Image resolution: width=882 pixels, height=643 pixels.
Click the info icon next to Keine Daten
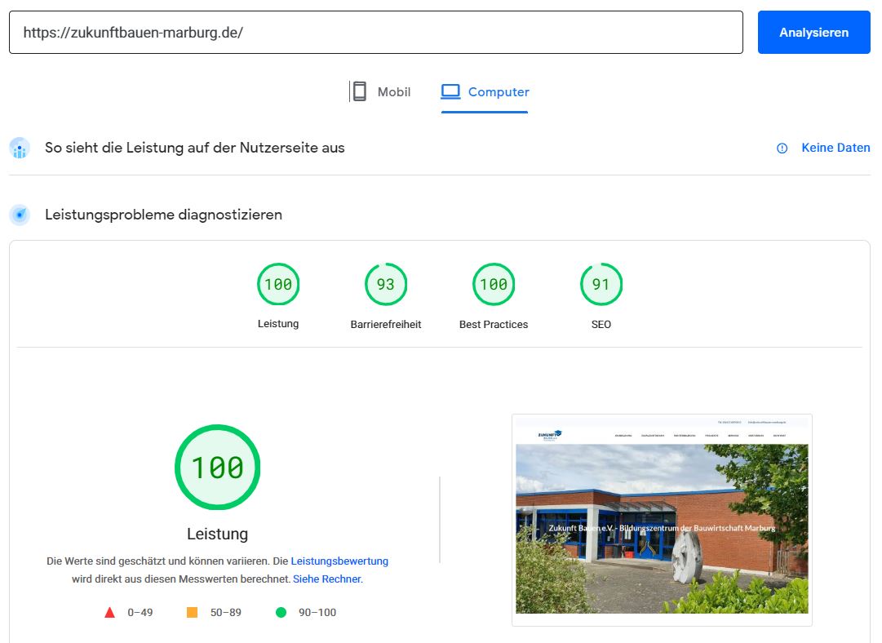782,149
